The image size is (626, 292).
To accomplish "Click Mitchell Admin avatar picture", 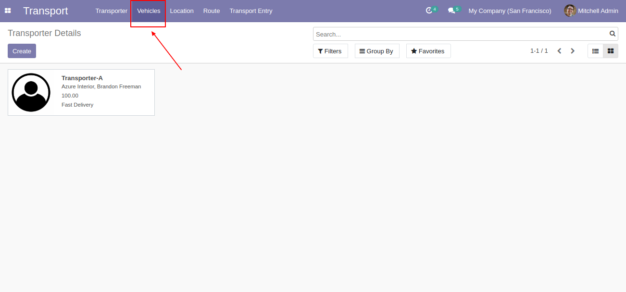I will (570, 11).
